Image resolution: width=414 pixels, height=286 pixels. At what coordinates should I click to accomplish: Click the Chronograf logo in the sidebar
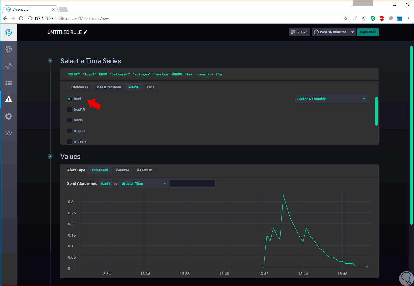[x=9, y=32]
